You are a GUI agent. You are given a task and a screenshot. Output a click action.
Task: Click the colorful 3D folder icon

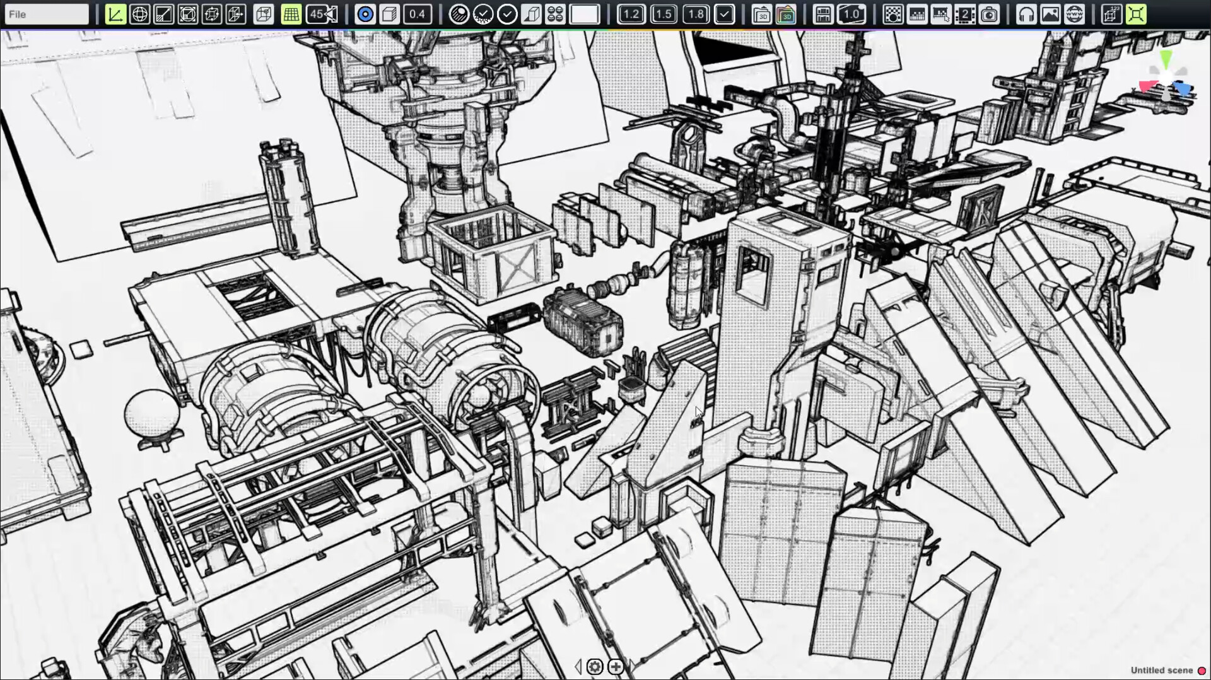click(786, 14)
